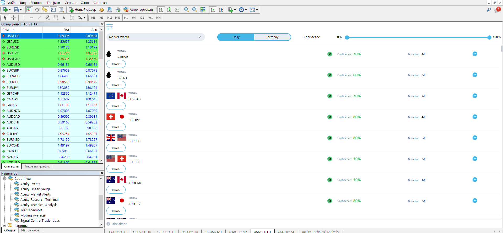Expand the XTIUSD idea details
The height and width of the screenshot is (233, 503).
(x=475, y=54)
